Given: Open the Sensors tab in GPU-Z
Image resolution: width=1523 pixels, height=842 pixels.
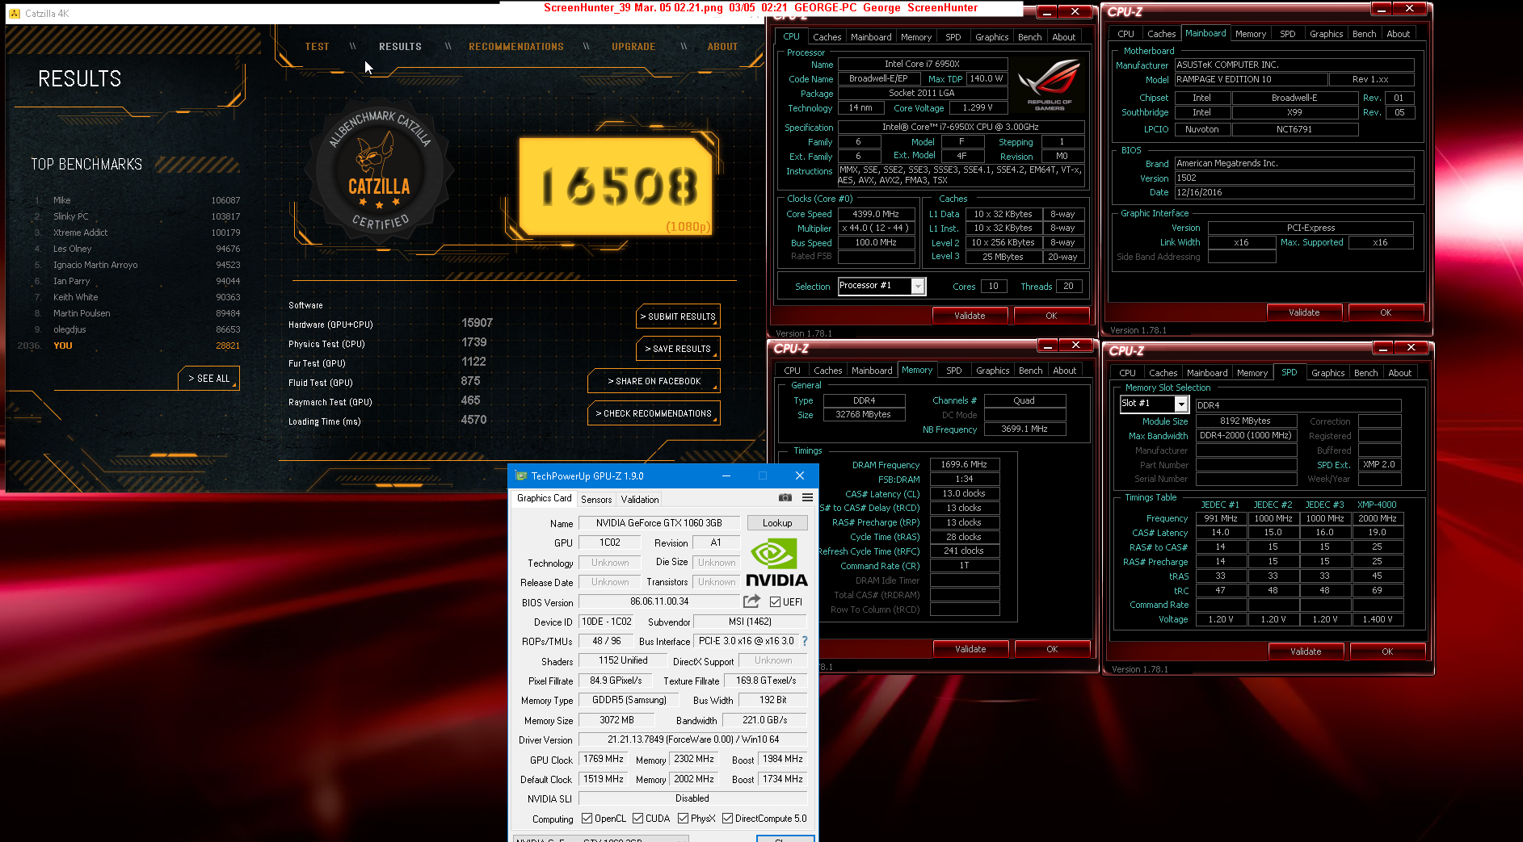Looking at the screenshot, I should pos(596,500).
